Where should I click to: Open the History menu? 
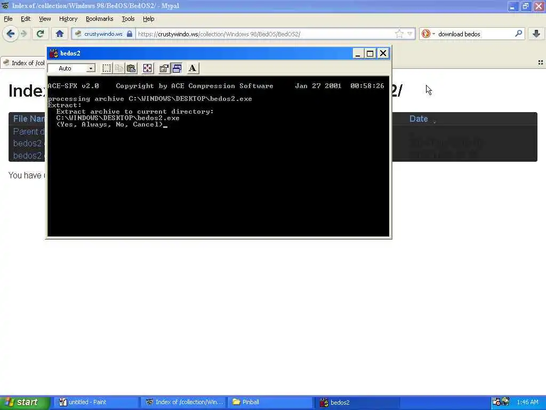pyautogui.click(x=68, y=19)
